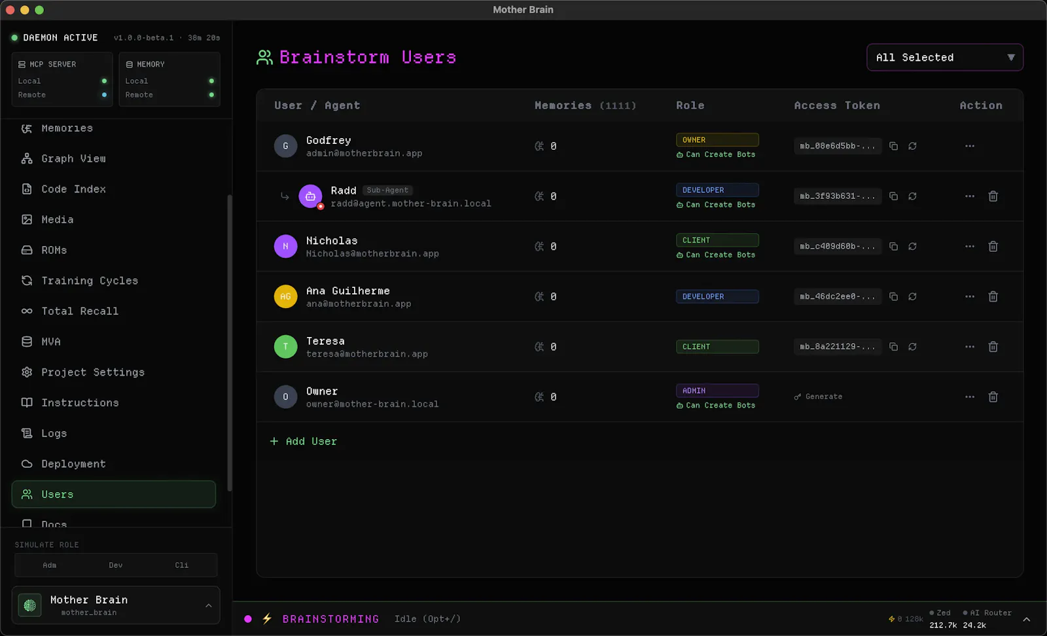Delete the Owner user row
1047x636 pixels.
pos(993,397)
